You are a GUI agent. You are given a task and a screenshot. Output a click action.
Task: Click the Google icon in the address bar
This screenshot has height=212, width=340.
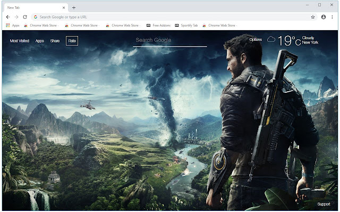[x=36, y=17]
